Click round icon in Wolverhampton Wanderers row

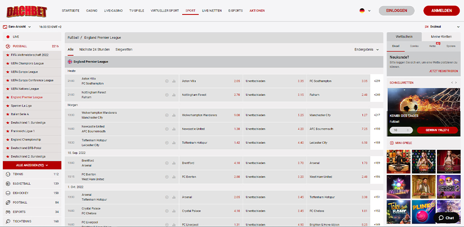pos(167,115)
